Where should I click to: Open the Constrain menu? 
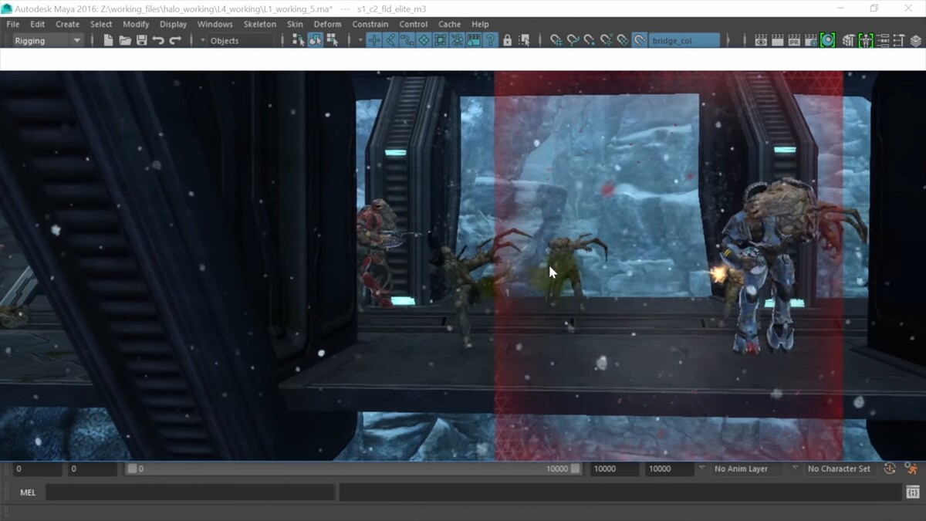370,24
